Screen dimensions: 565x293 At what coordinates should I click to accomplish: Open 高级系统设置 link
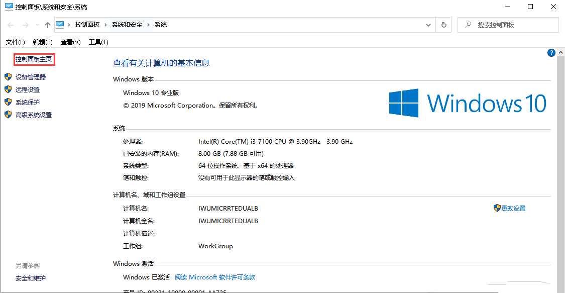[34, 115]
